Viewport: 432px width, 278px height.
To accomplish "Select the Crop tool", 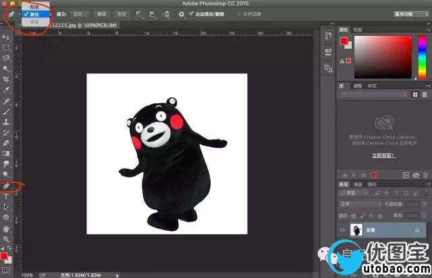I will coord(6,80).
